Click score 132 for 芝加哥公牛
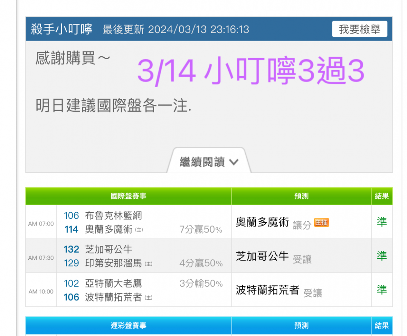This screenshot has width=407, height=336. tap(71, 250)
